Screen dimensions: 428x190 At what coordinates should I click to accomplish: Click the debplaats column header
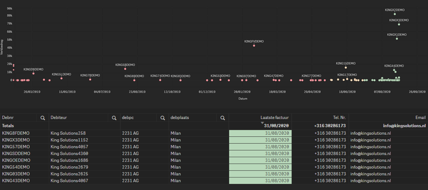179,118
